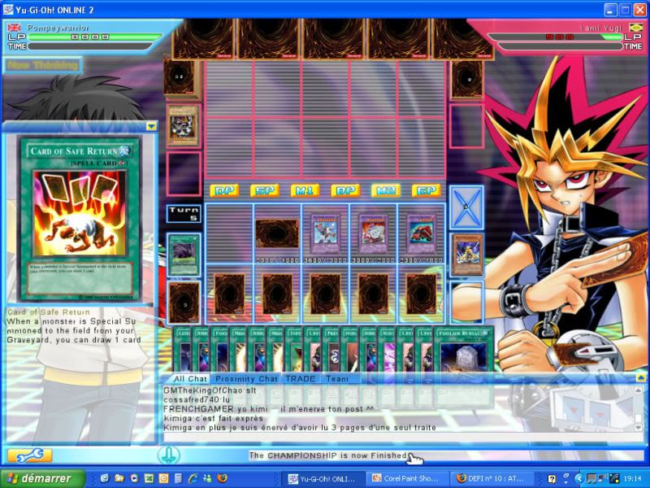Click Brazilian flag next to Yami Yugi
Image resolution: width=650 pixels, height=488 pixels.
tap(635, 28)
